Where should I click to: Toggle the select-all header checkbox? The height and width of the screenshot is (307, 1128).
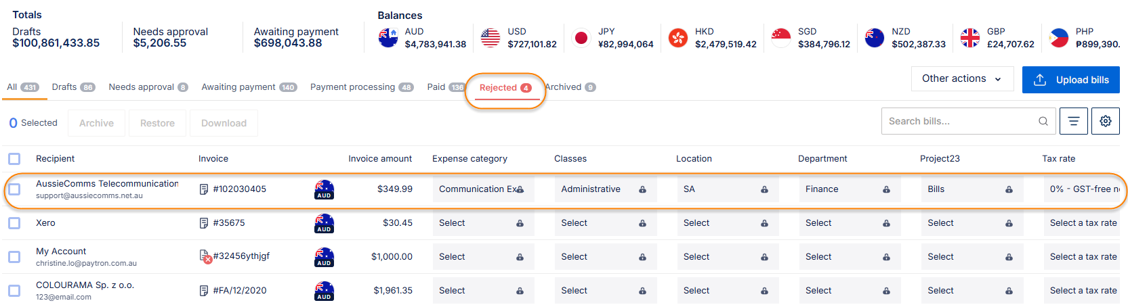14,159
